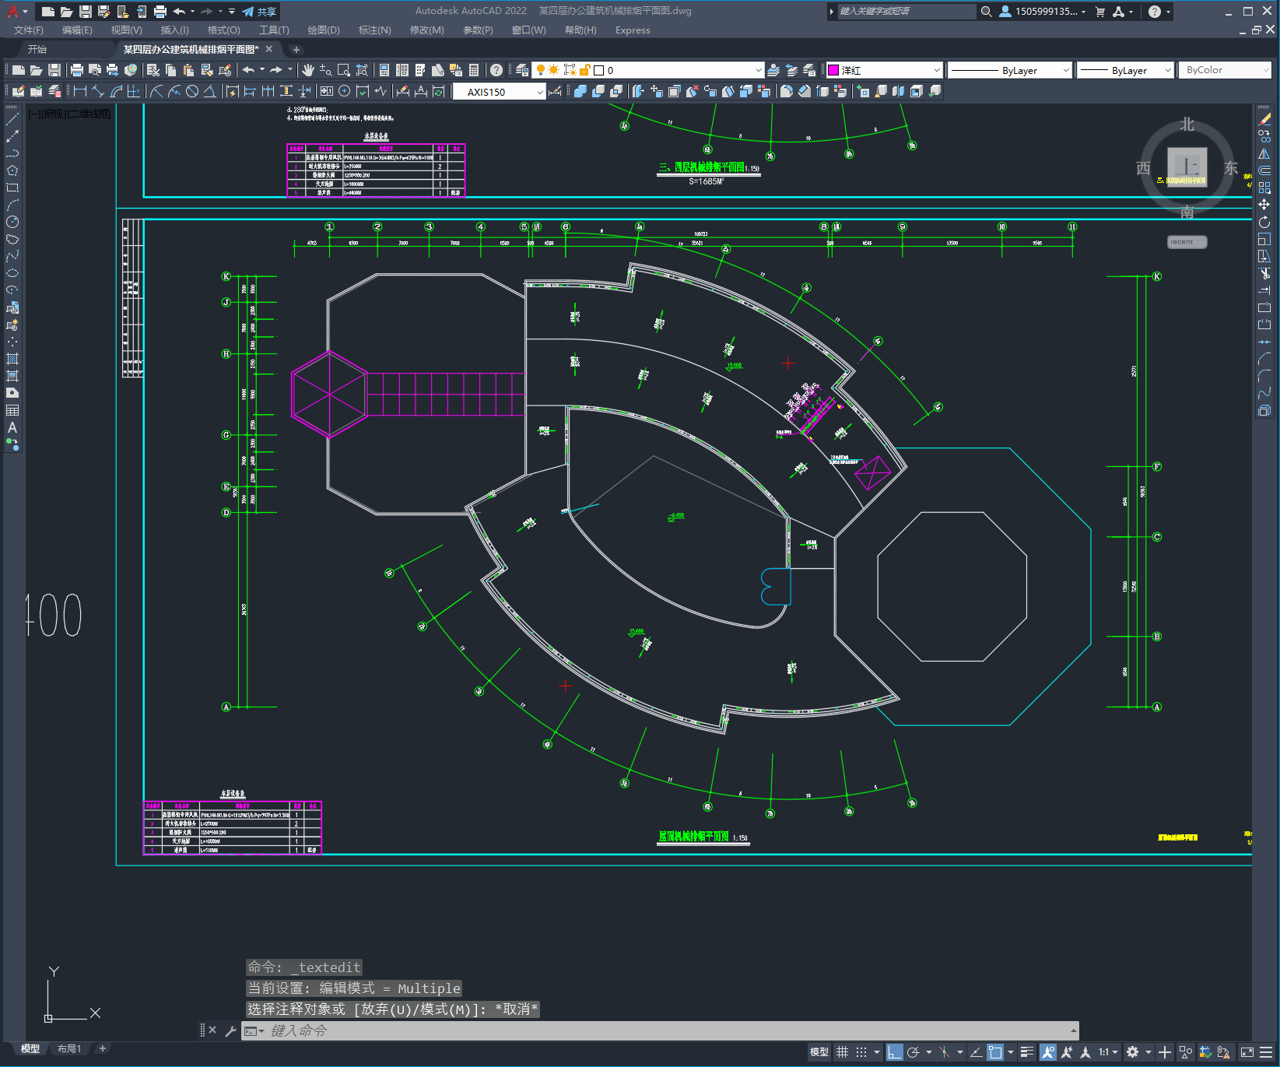This screenshot has width=1280, height=1067.
Task: Click the command line input field 键入命令
Action: pos(661,1030)
